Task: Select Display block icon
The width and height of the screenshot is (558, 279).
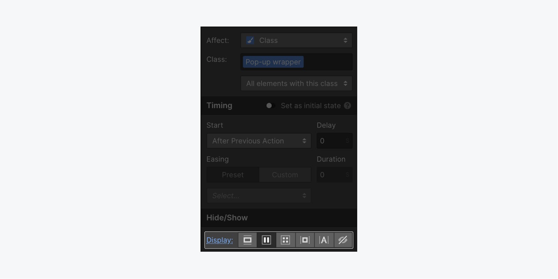Action: pos(247,240)
